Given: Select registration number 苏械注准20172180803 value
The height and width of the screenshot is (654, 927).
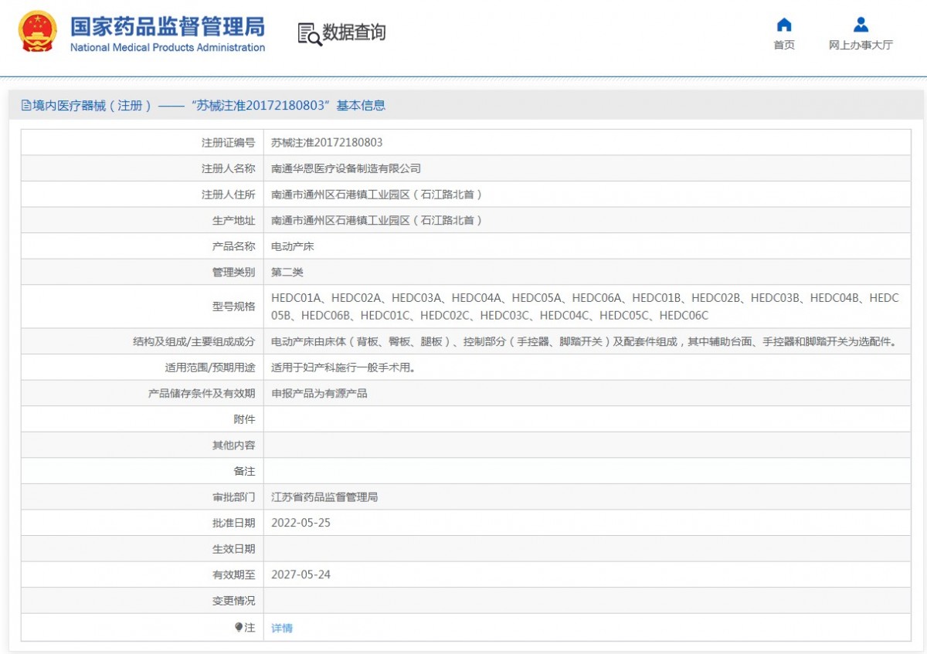Looking at the screenshot, I should (327, 143).
